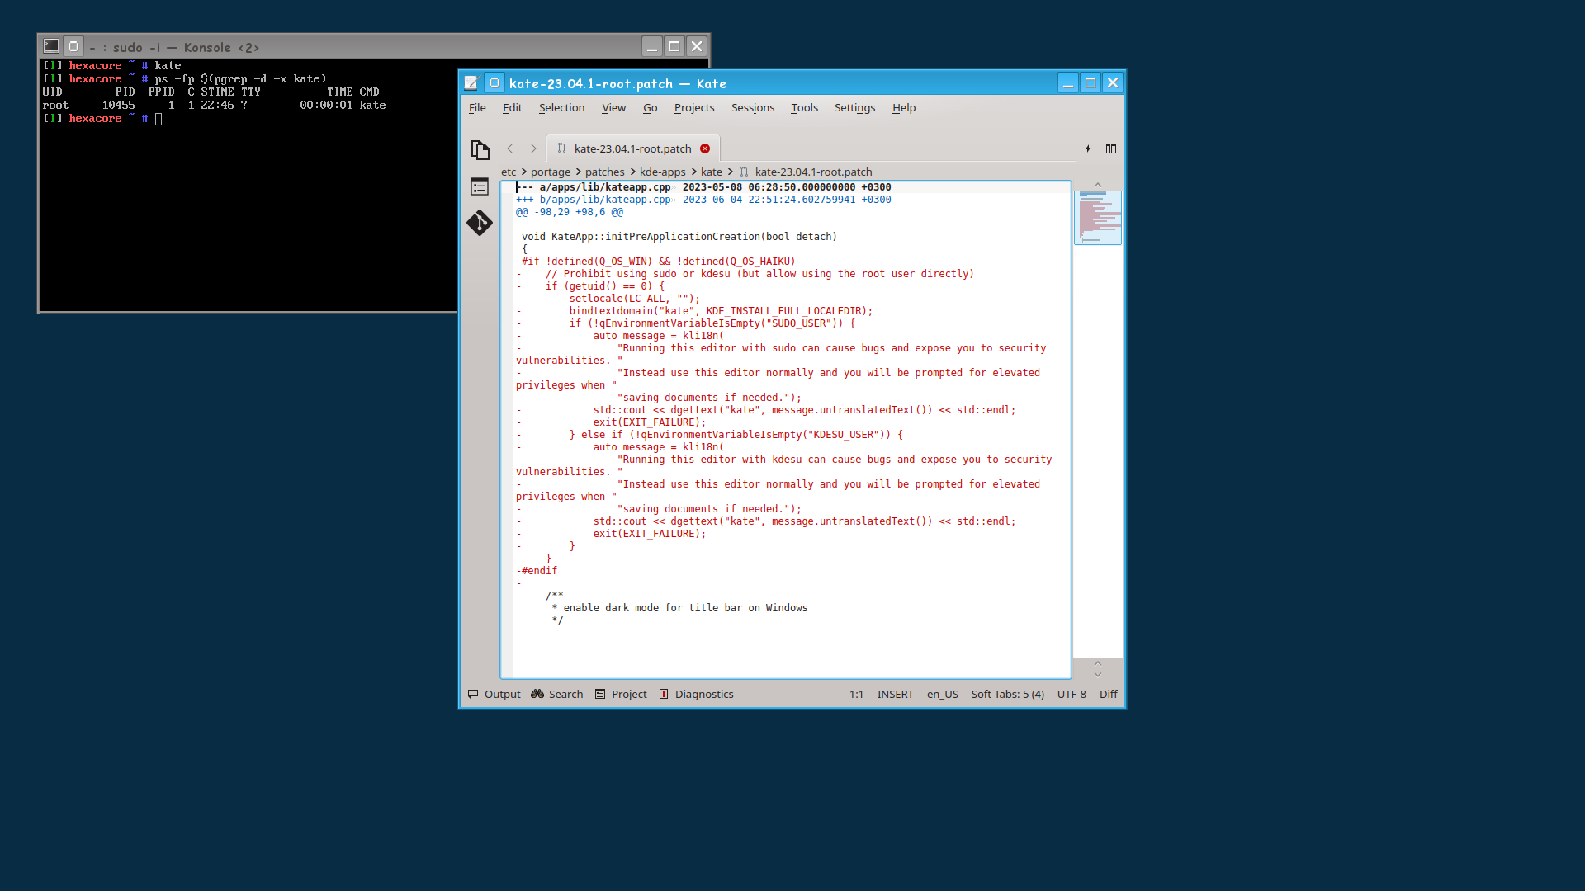The height and width of the screenshot is (891, 1585).
Task: Go to the previous tab with back arrow
Action: click(x=510, y=148)
